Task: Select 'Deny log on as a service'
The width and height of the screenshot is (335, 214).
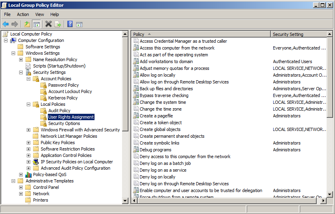Action: [163, 170]
